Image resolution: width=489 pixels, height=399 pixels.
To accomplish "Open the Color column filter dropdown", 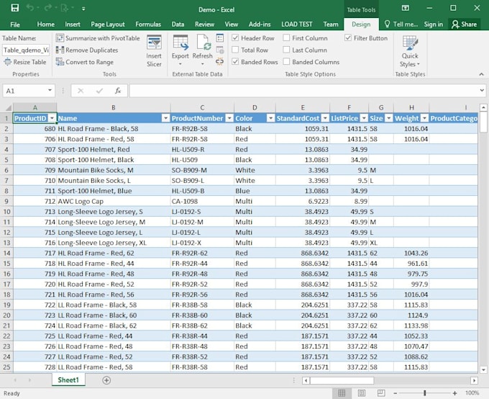I will 271,118.
